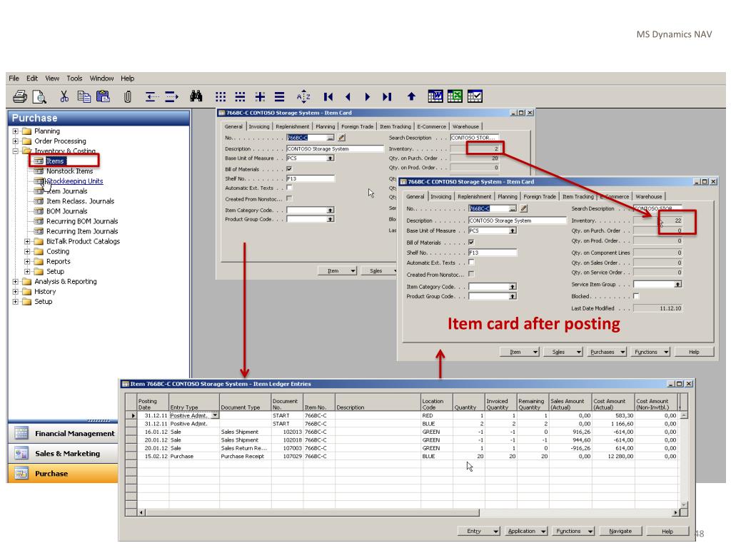Click Functions button in front Item Card
The width and height of the screenshot is (731, 548).
(x=650, y=352)
